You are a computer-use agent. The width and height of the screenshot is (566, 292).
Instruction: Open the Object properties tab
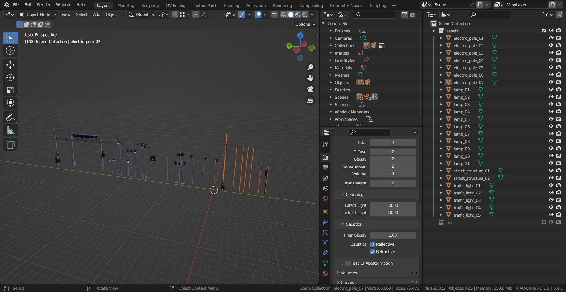325,212
